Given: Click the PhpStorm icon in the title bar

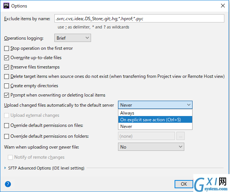Looking at the screenshot, I should (6, 6).
